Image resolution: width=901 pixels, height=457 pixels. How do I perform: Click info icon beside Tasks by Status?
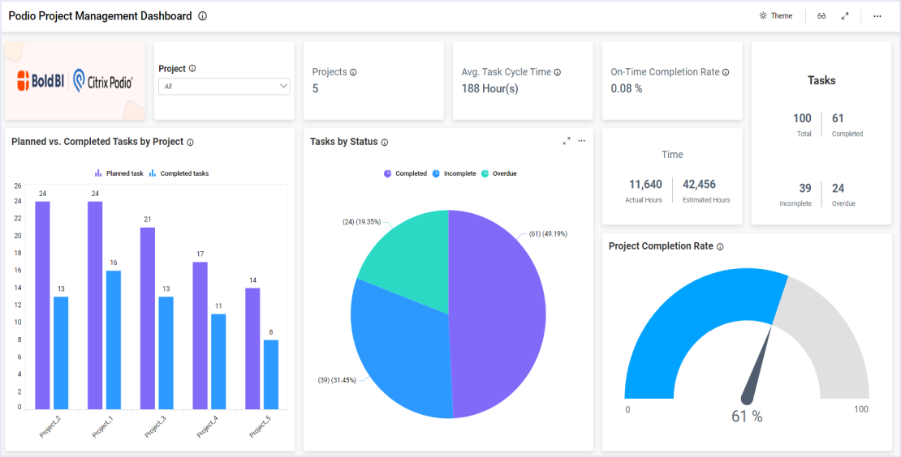[385, 143]
